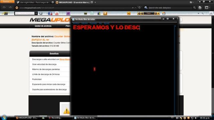Click the browser page vertical scrollbar

point(213,65)
